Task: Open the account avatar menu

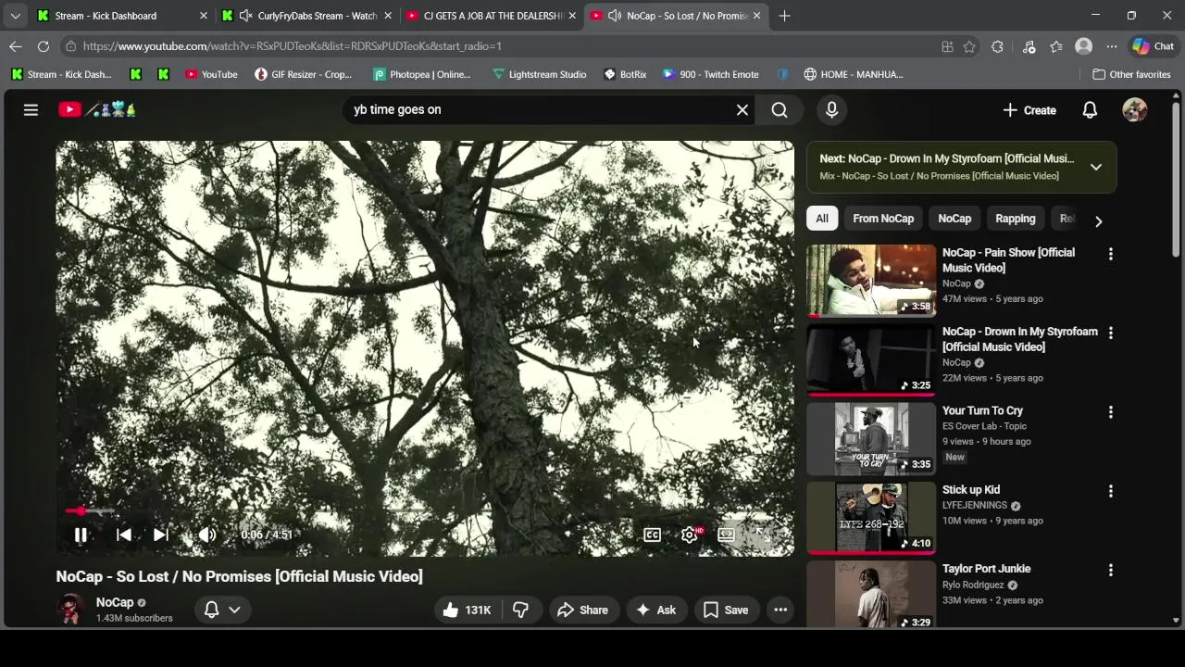Action: (1134, 109)
